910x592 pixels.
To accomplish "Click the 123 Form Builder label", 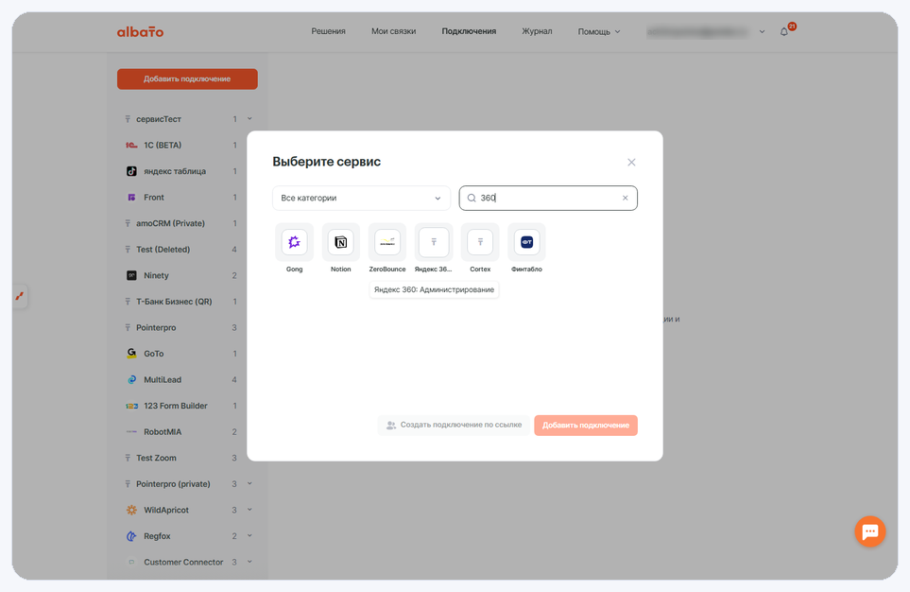I will pos(175,406).
